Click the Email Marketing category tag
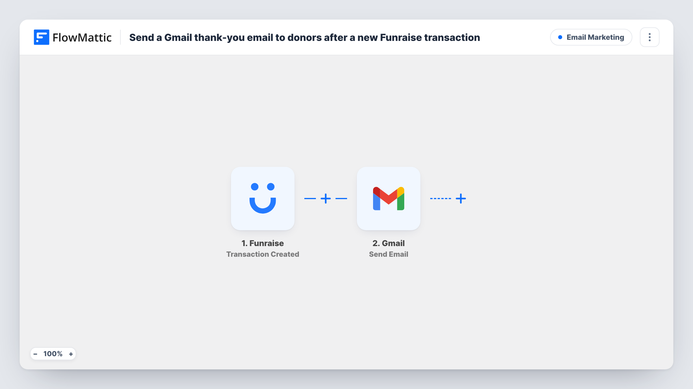Screen dimensions: 693x389 (591, 37)
